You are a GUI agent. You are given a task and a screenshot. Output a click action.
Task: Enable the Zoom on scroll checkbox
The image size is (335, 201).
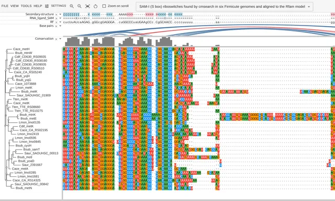(104, 6)
